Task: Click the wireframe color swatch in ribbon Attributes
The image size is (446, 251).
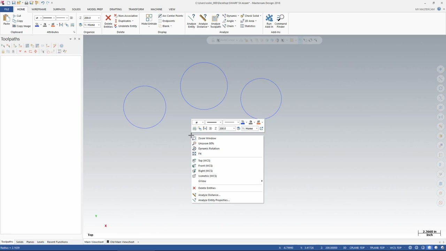Action: click(37, 25)
